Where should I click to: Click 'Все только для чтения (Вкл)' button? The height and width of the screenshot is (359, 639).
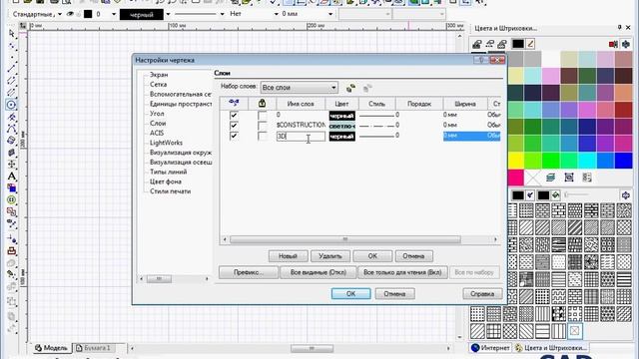tap(402, 272)
